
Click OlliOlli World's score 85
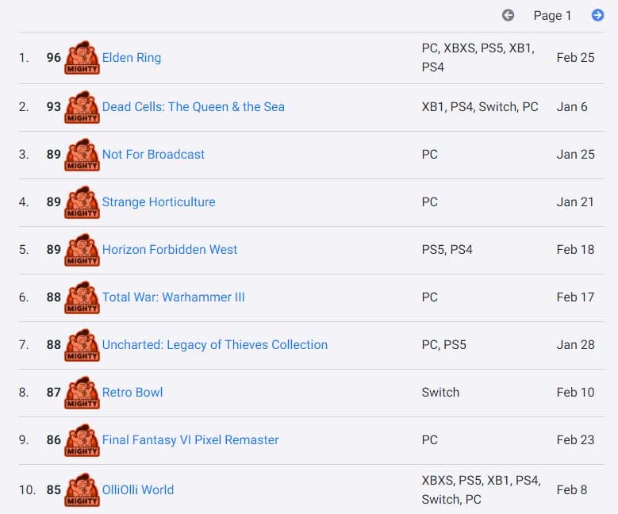tap(54, 490)
